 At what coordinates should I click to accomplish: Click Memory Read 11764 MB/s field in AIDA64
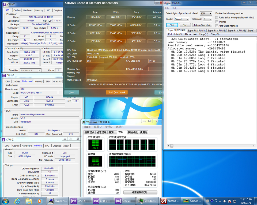click(96, 17)
